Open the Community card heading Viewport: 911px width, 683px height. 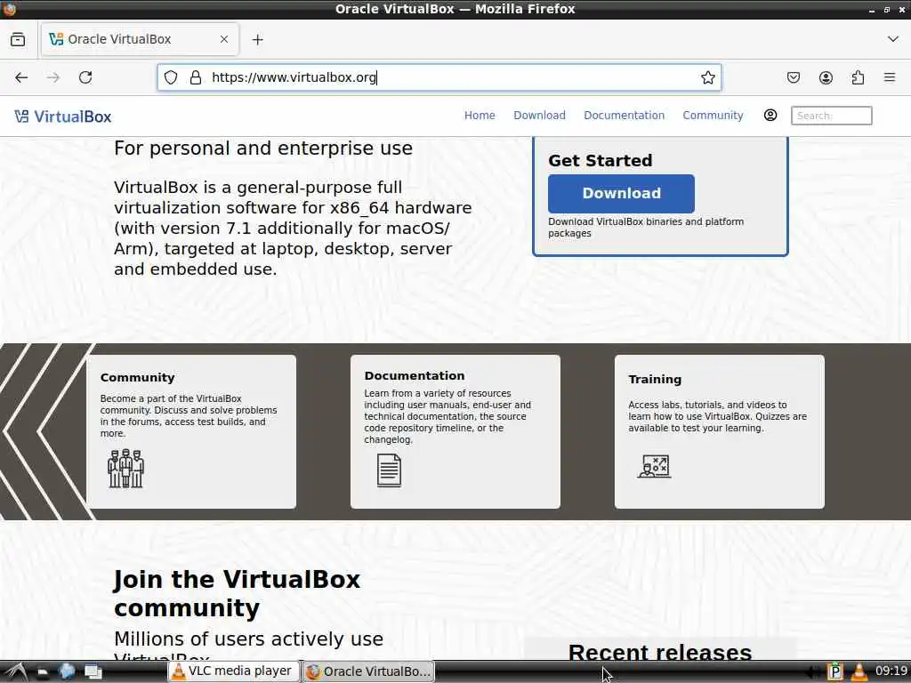(137, 377)
